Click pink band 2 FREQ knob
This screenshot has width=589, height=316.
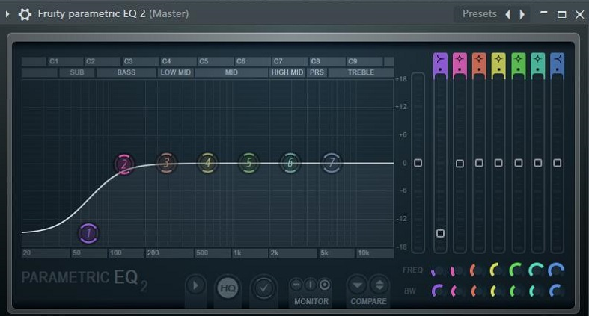tap(457, 271)
